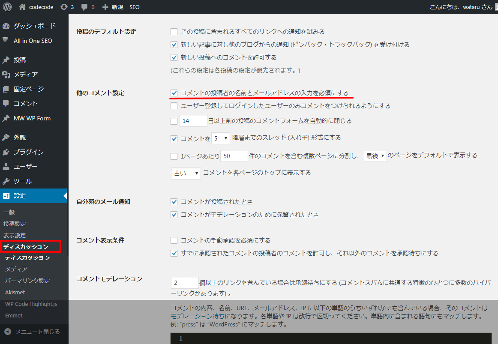Screen dimensions: 498x344
Task: Click the All in One SEO sidebar icon
Action: coord(5,40)
